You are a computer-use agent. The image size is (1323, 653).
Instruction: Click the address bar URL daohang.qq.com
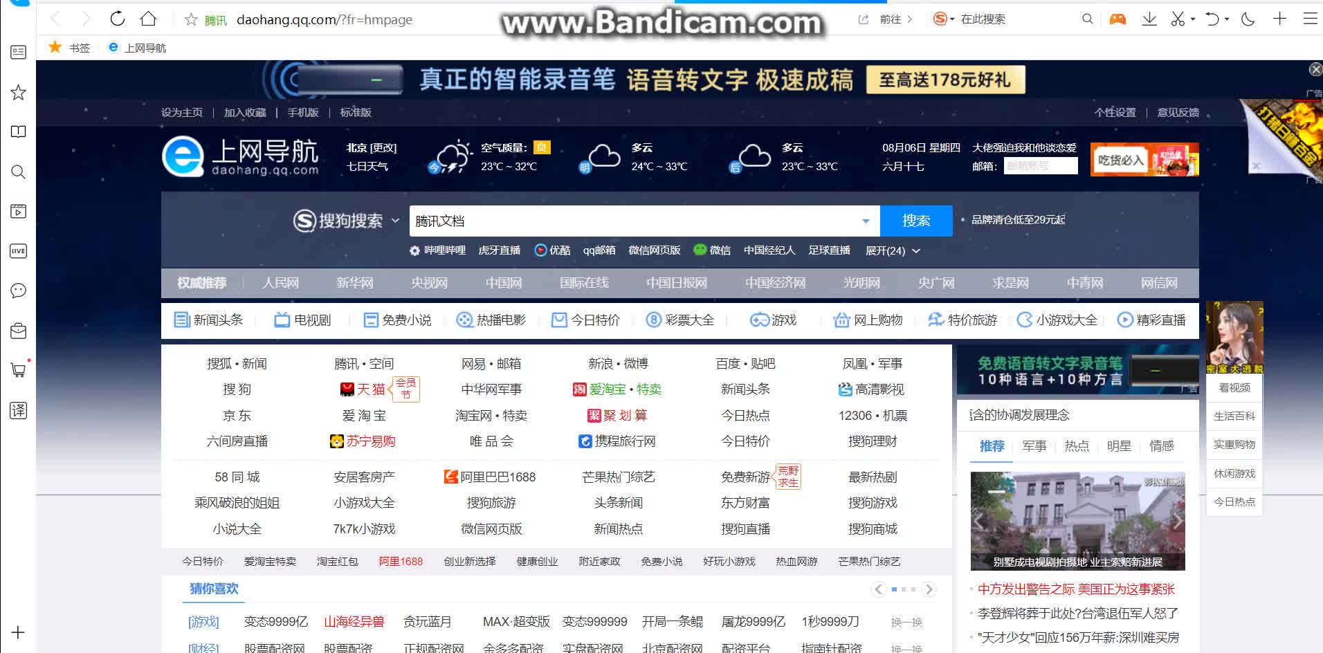point(325,20)
